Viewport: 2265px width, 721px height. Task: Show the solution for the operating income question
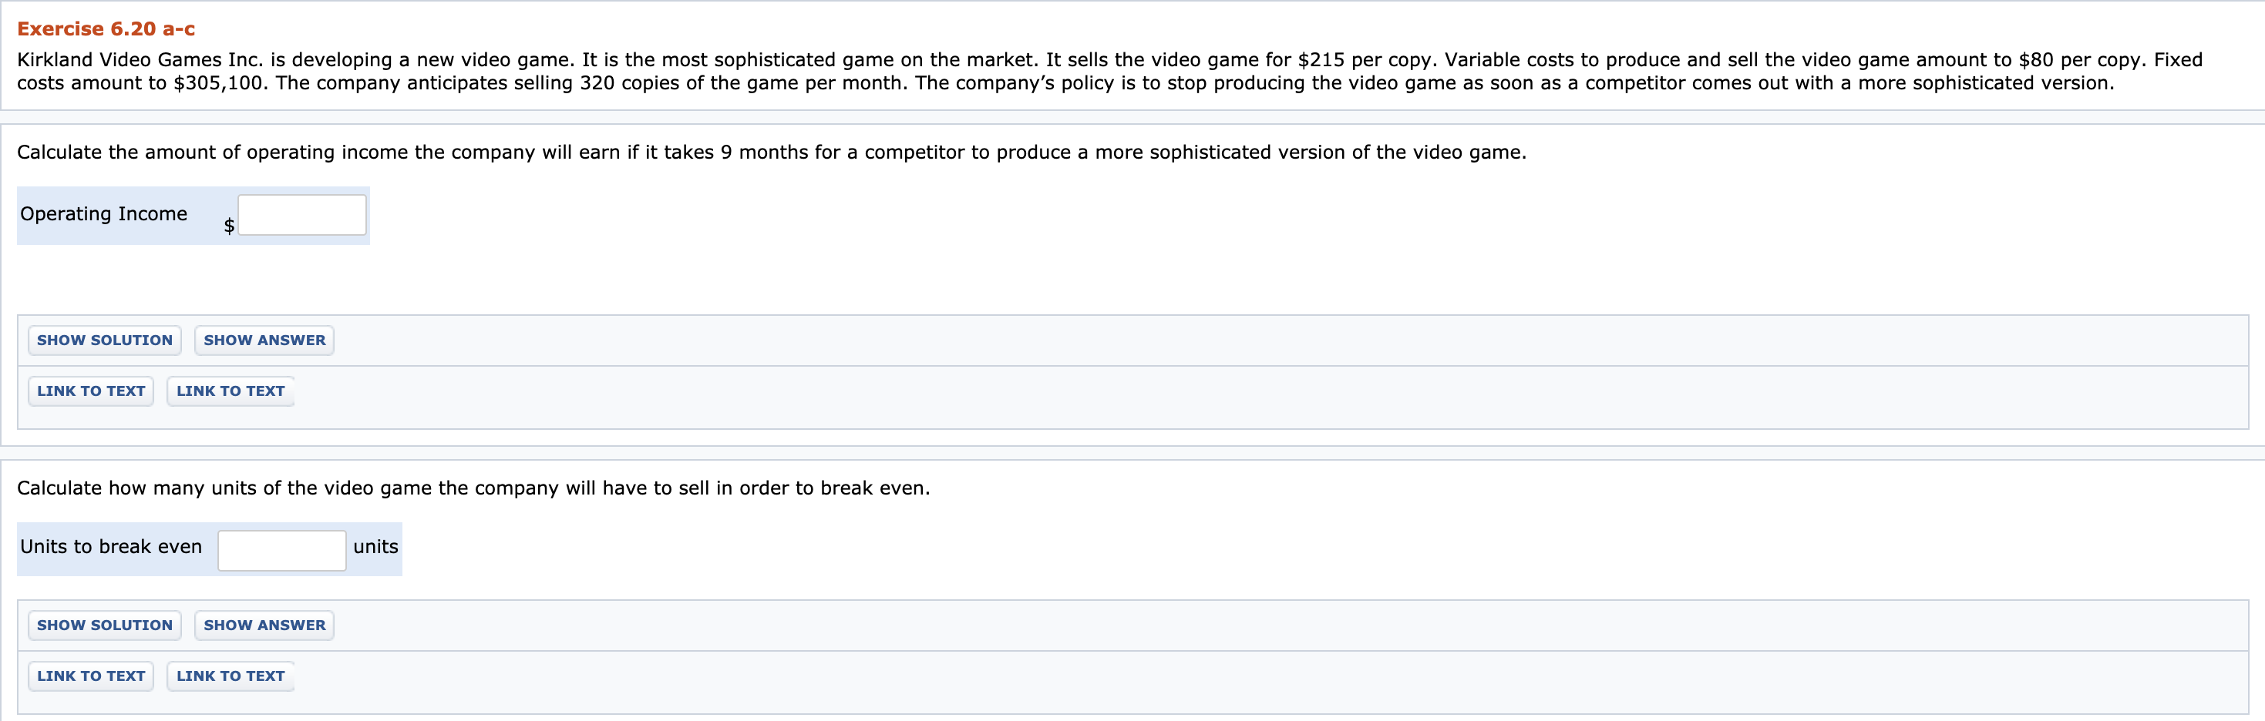(104, 340)
